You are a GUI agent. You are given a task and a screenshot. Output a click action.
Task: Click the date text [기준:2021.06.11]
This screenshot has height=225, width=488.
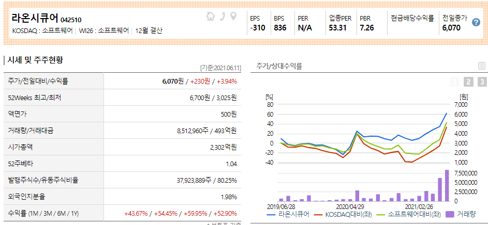point(220,68)
